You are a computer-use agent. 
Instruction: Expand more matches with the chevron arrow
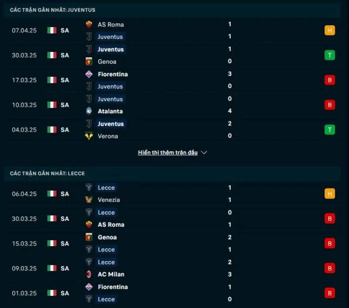tap(203, 153)
